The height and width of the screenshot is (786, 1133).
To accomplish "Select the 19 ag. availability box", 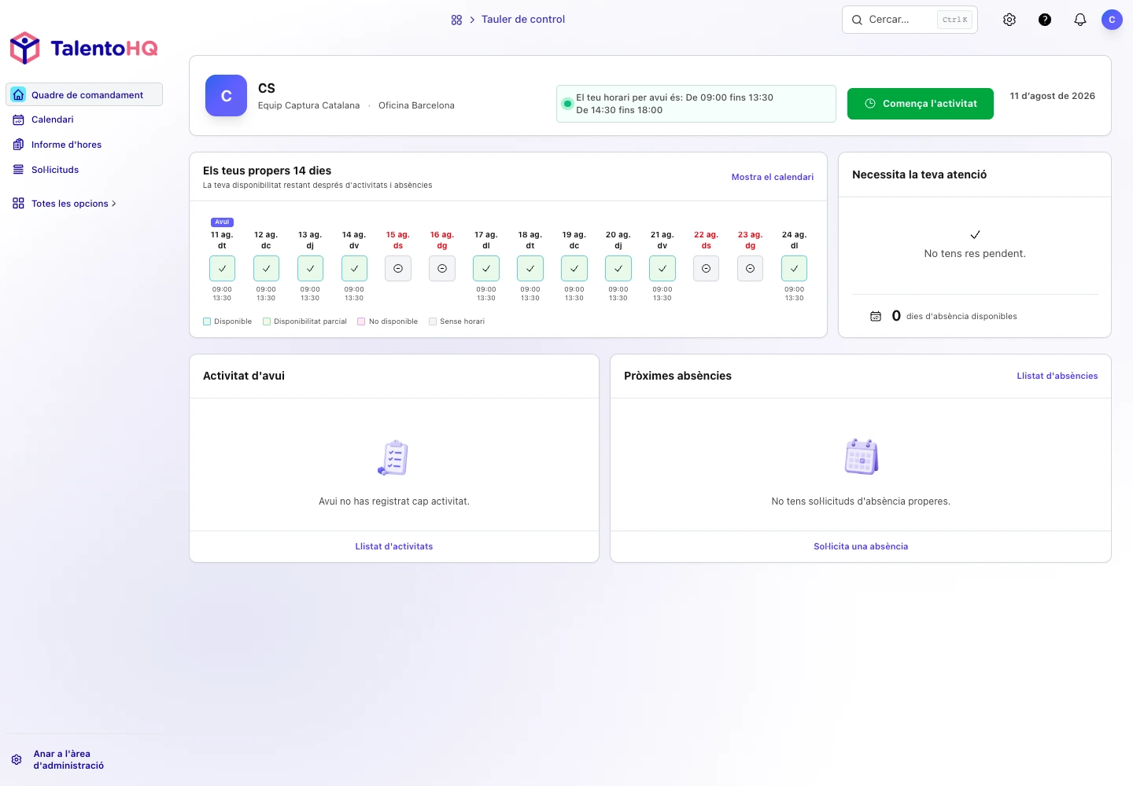I will pyautogui.click(x=574, y=268).
